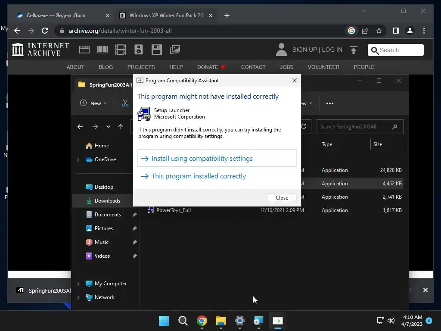Close the Windows XP Winter Fun Pack tab
Viewport: 441px width, 331px height.
(x=210, y=16)
